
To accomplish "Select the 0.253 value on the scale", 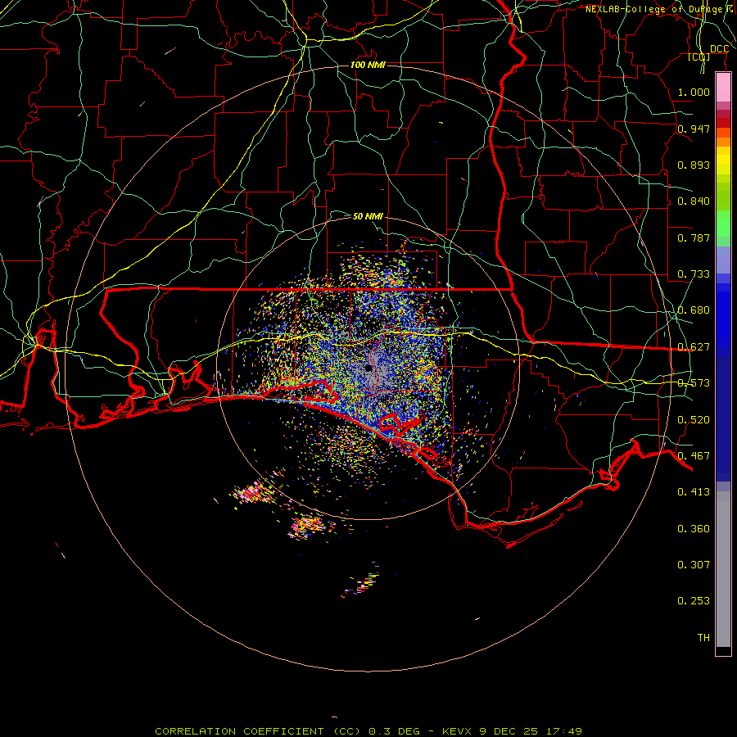I will click(x=694, y=601).
